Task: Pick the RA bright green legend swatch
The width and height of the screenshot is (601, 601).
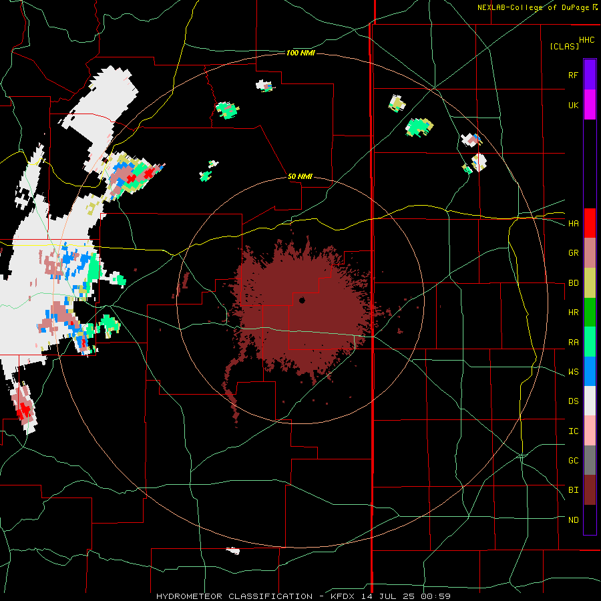Action: (x=590, y=342)
